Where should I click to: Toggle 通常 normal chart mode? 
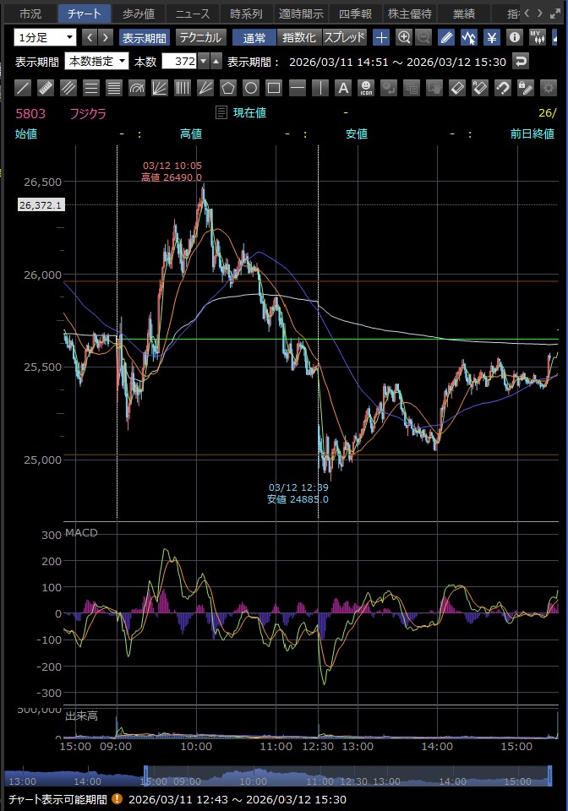tap(254, 37)
